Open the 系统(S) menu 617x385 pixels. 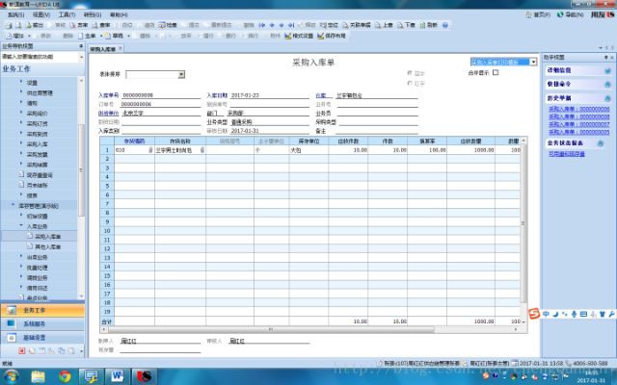pyautogui.click(x=15, y=14)
